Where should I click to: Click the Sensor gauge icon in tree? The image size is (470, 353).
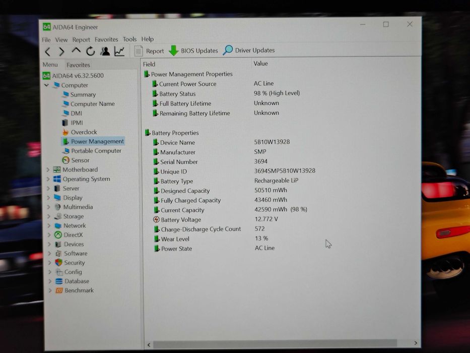coord(65,160)
